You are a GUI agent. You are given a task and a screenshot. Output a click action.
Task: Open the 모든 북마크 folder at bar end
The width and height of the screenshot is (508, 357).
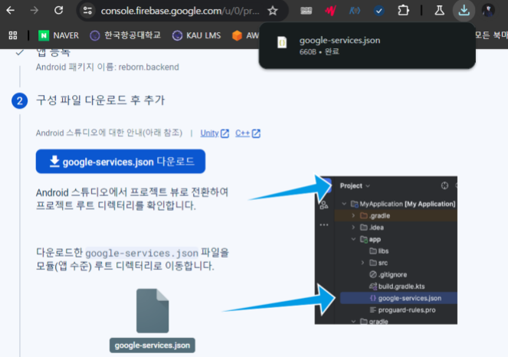coord(491,35)
